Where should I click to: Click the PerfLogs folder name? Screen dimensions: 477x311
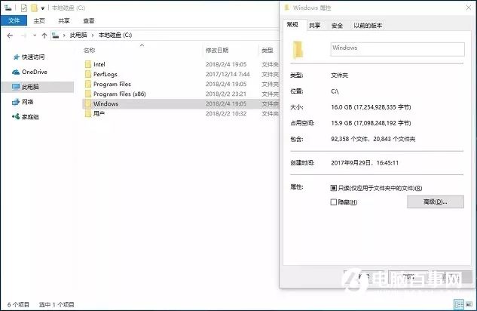pos(105,74)
